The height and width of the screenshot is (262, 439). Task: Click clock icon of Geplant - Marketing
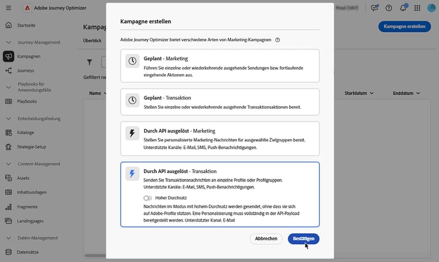(x=132, y=61)
